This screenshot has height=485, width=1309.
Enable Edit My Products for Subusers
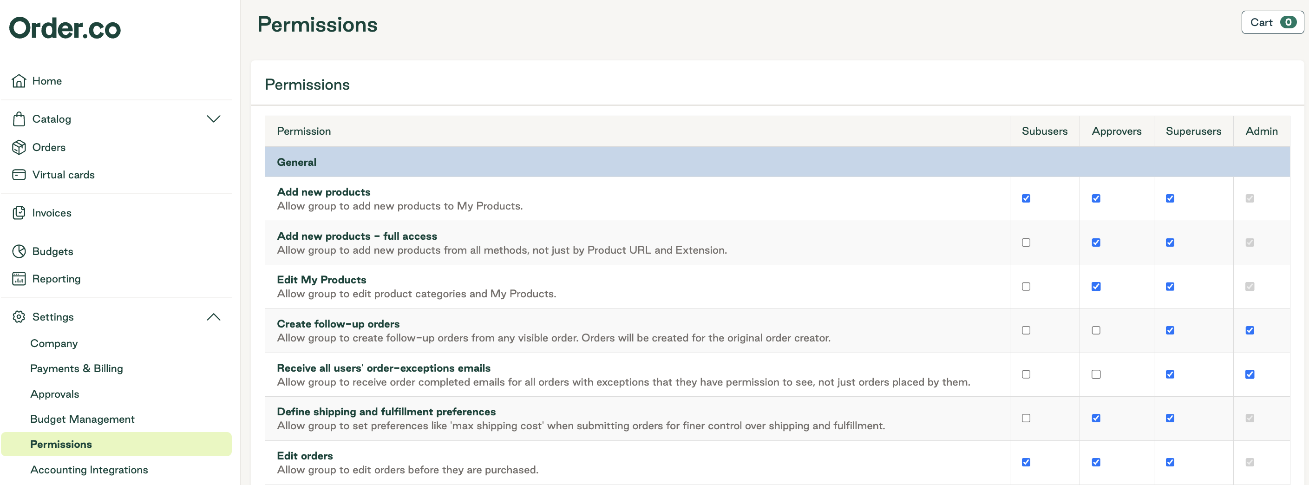coord(1026,287)
